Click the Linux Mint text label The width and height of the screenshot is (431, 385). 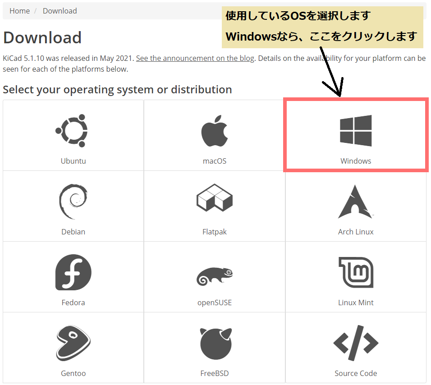click(x=356, y=302)
